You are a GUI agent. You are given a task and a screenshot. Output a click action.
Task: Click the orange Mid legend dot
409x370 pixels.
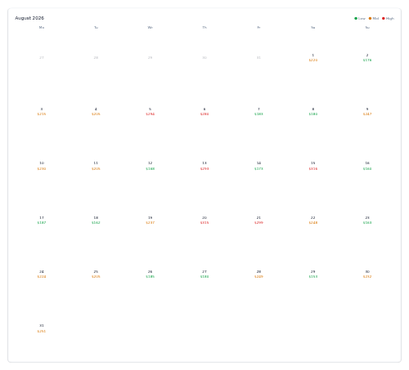point(370,19)
